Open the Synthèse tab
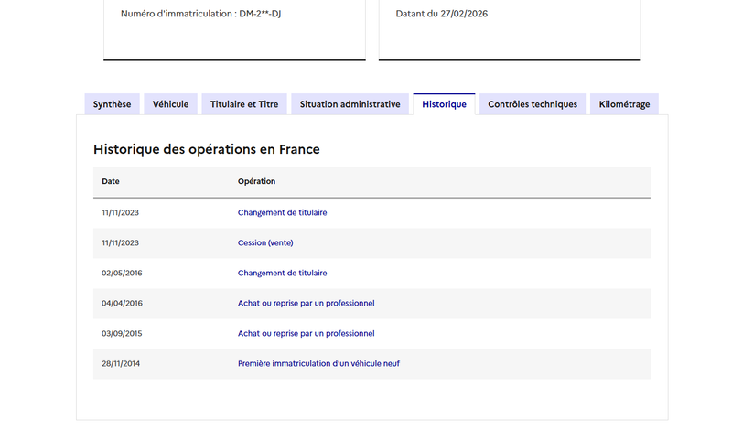Screen dimensions: 732x430 [x=112, y=104]
